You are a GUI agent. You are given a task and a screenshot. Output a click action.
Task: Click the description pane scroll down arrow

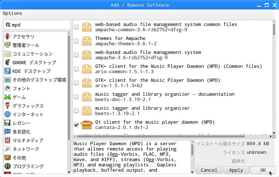192,172
